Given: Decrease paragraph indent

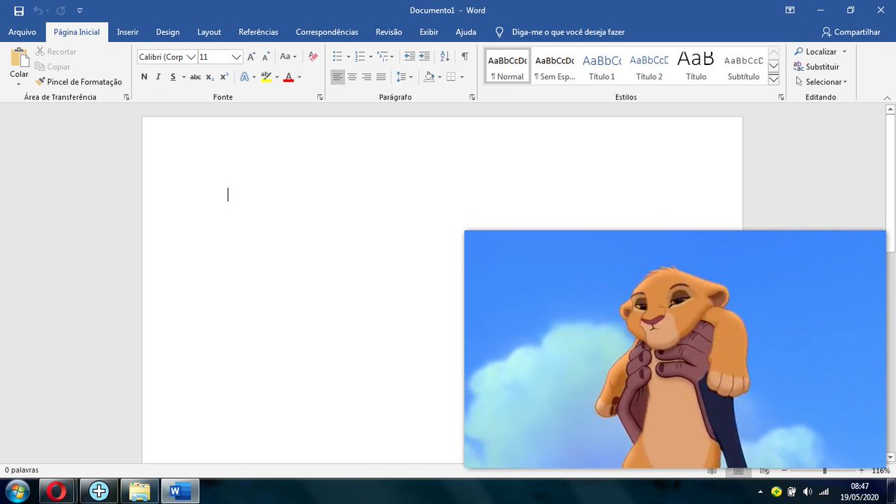Looking at the screenshot, I should (x=409, y=57).
